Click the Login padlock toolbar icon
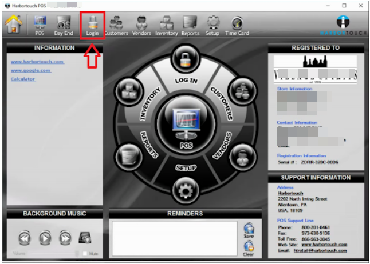 point(92,26)
